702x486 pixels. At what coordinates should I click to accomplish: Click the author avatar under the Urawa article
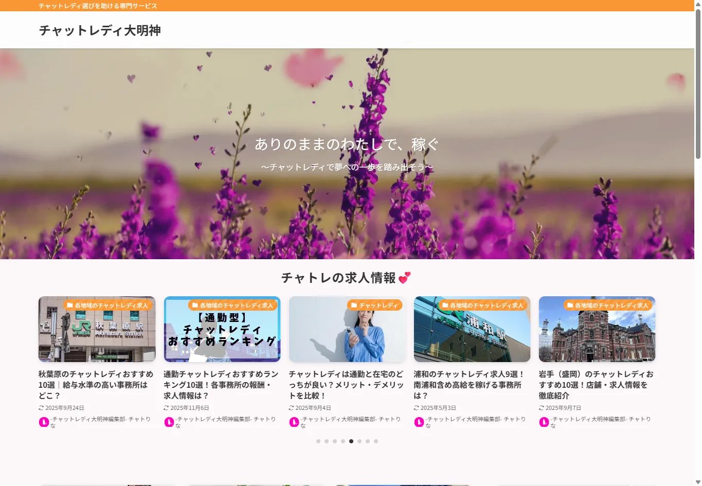click(419, 422)
